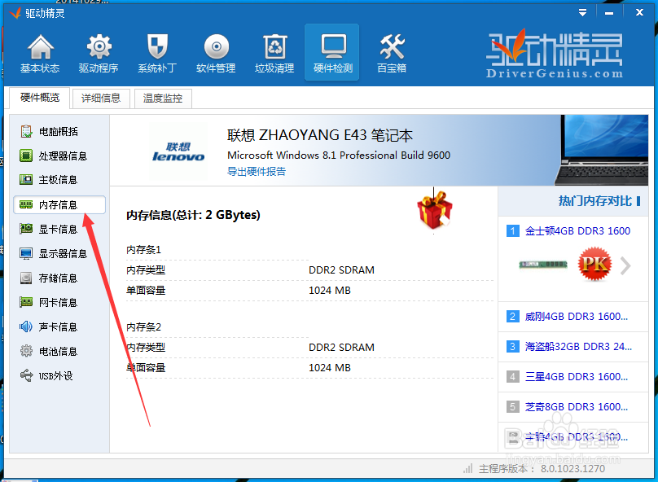This screenshot has height=482, width=658.
Task: Click the red PK compare badge
Action: (x=594, y=264)
